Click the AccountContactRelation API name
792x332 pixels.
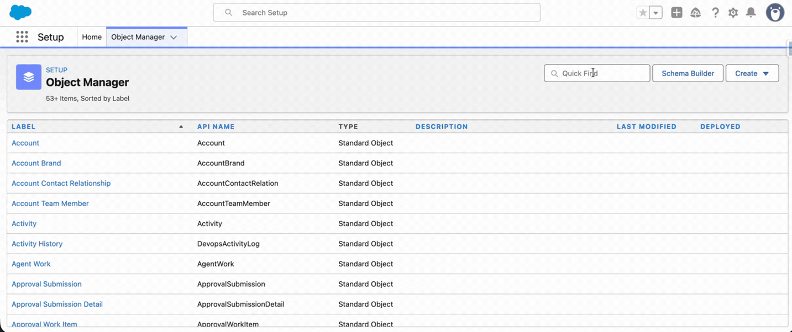[x=238, y=183]
